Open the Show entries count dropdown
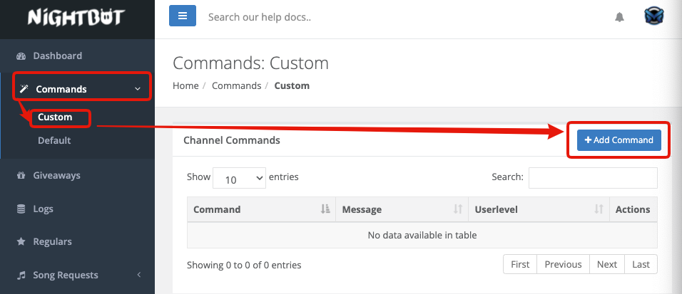 coord(240,179)
